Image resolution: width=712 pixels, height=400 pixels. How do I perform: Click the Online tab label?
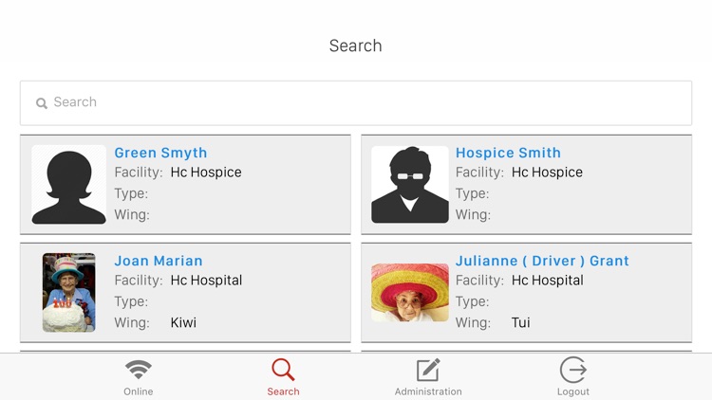(139, 391)
